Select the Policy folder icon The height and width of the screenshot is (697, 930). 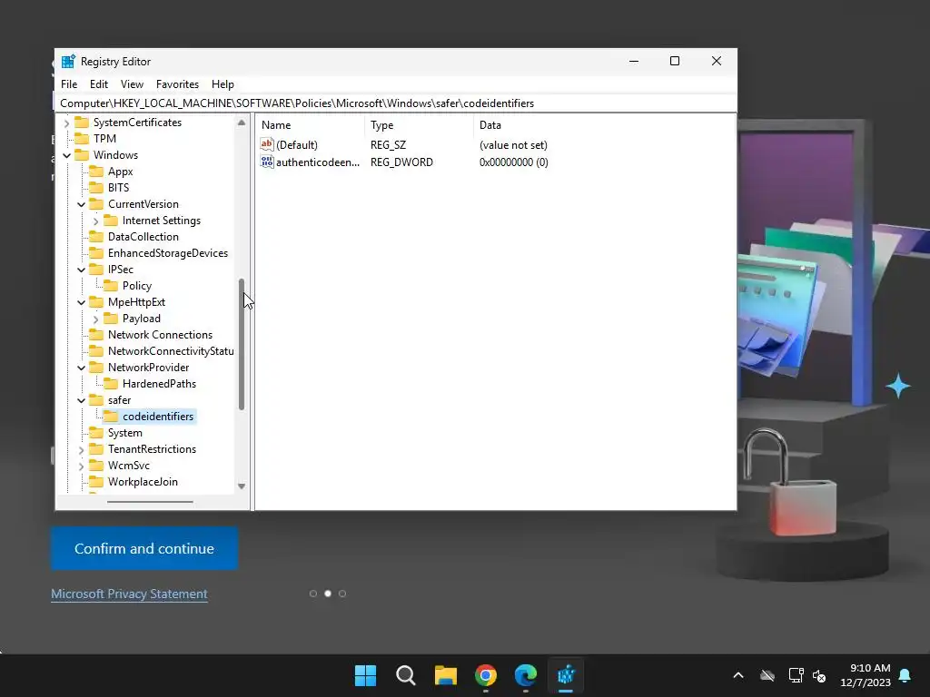[111, 286]
